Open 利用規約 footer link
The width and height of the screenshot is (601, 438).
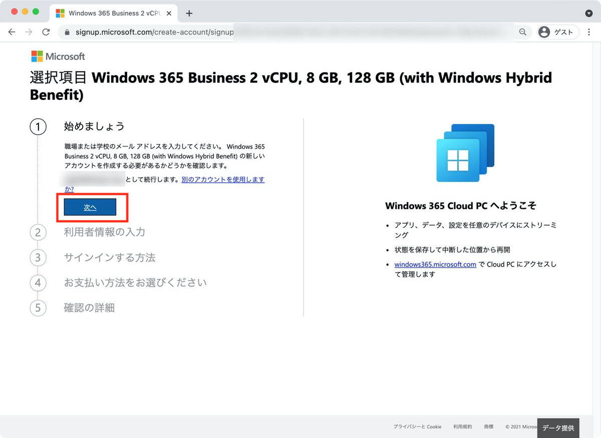(462, 427)
